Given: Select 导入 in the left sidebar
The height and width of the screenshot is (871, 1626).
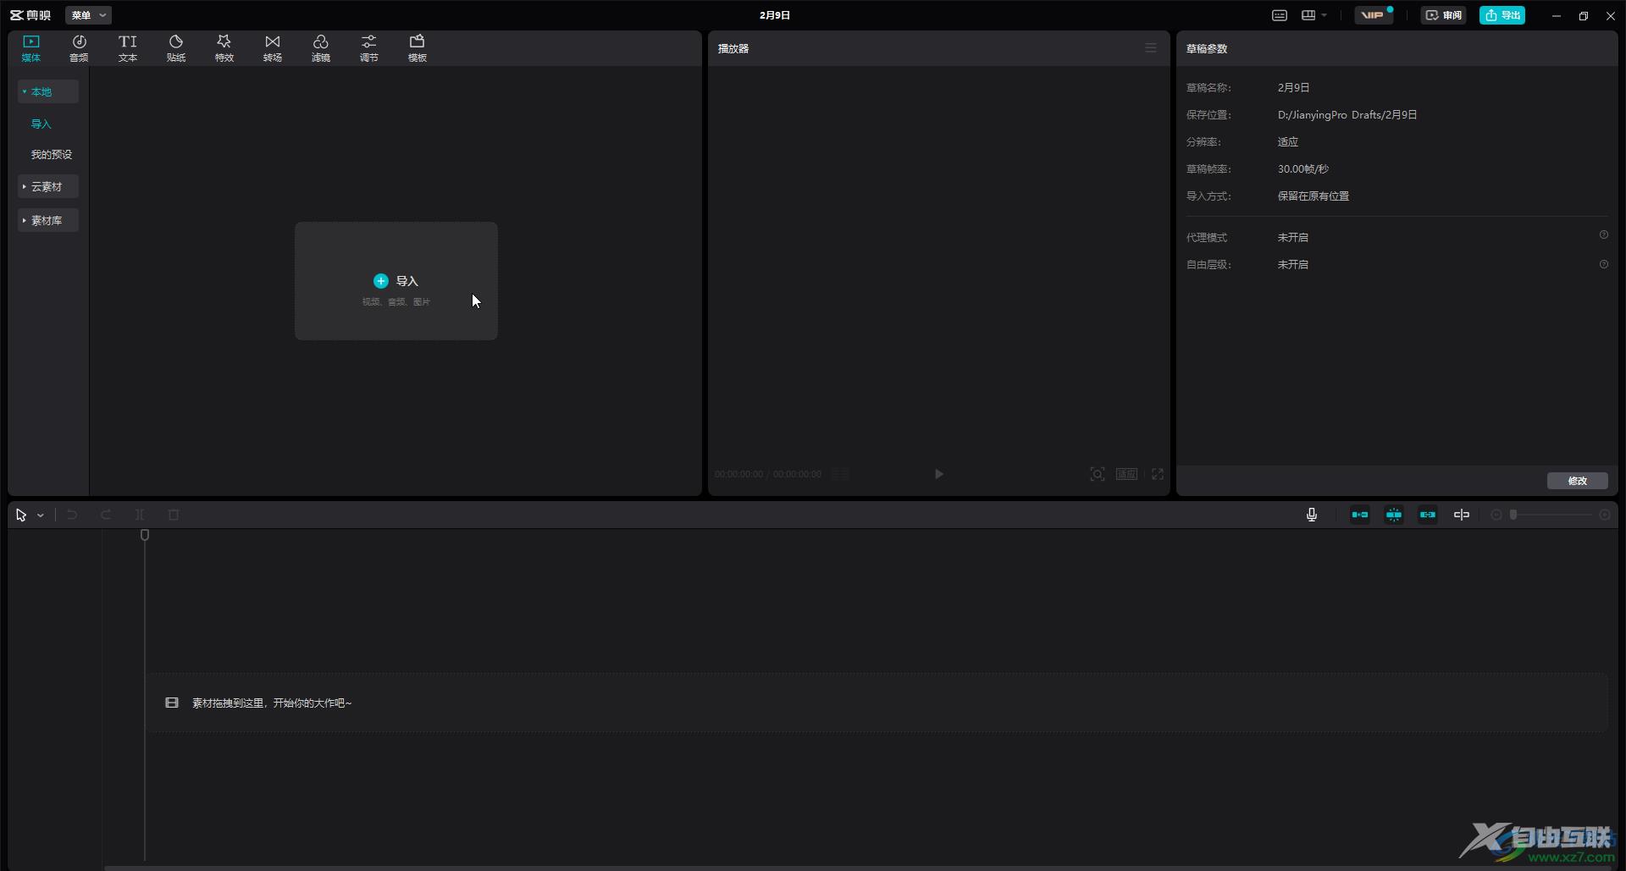Looking at the screenshot, I should click(x=41, y=124).
